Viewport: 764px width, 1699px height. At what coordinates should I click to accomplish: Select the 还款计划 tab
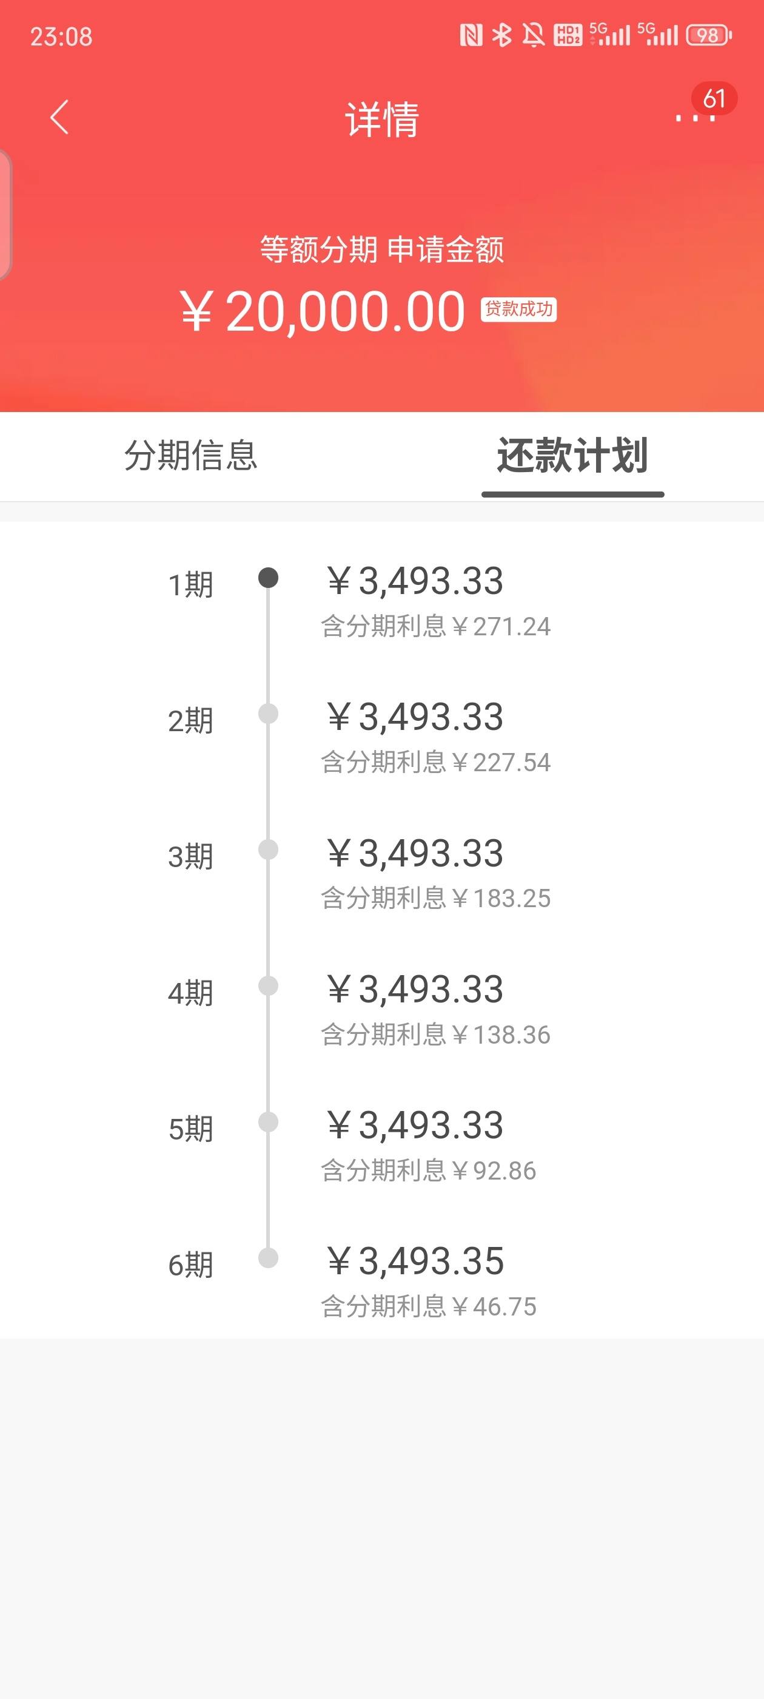pyautogui.click(x=572, y=456)
